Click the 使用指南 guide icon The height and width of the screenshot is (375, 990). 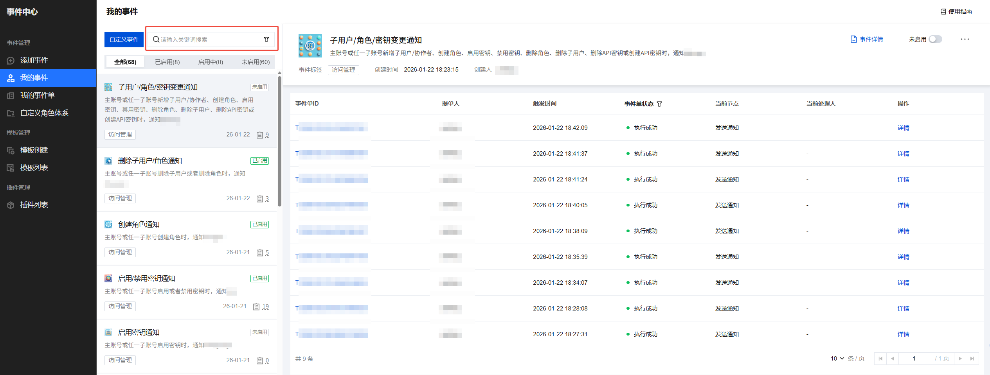click(943, 12)
